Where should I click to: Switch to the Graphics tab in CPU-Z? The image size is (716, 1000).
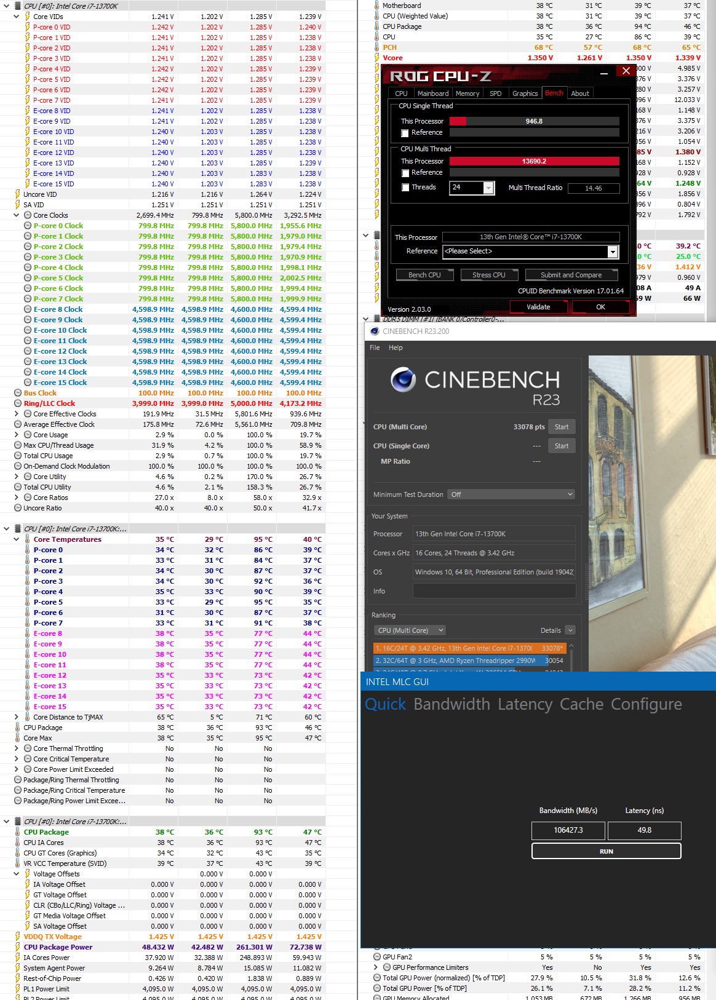(525, 93)
